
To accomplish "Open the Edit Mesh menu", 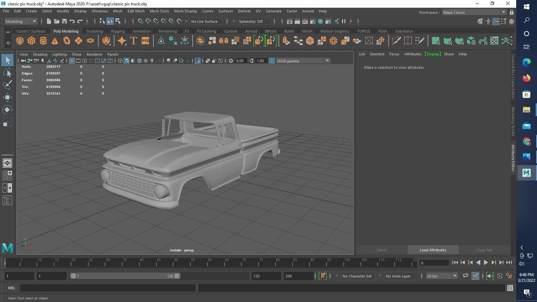I will pos(136,11).
